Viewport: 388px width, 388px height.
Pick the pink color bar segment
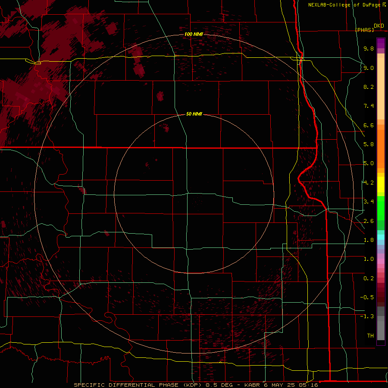[381, 261]
